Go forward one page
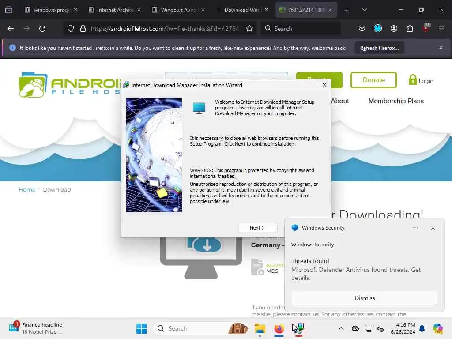 click(26, 29)
